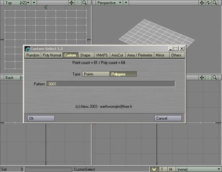The image size is (222, 172).
Task: Click the lower-right viewport zoom magnifier icon
Action: tap(214, 78)
